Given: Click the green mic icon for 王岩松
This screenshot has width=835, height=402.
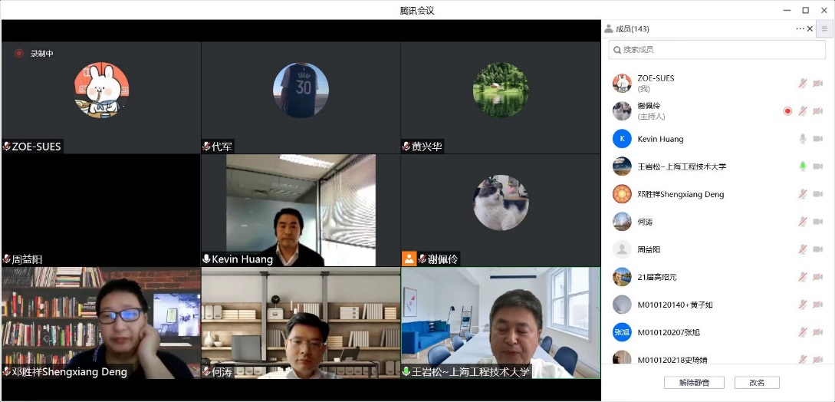Looking at the screenshot, I should coord(803,166).
